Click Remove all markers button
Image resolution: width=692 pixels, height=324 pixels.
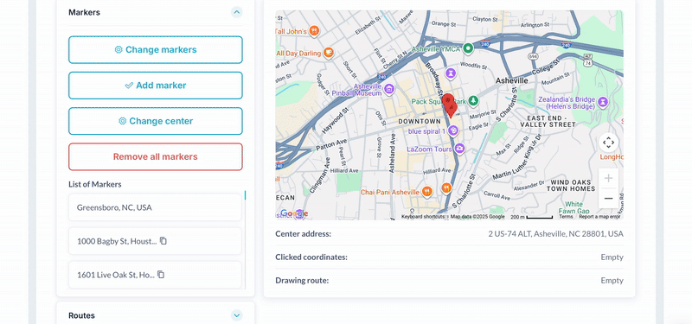(156, 157)
